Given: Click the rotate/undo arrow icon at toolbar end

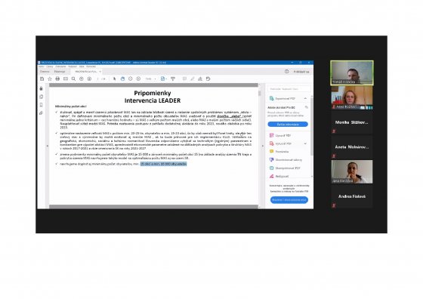Looking at the screenshot, I should point(208,79).
